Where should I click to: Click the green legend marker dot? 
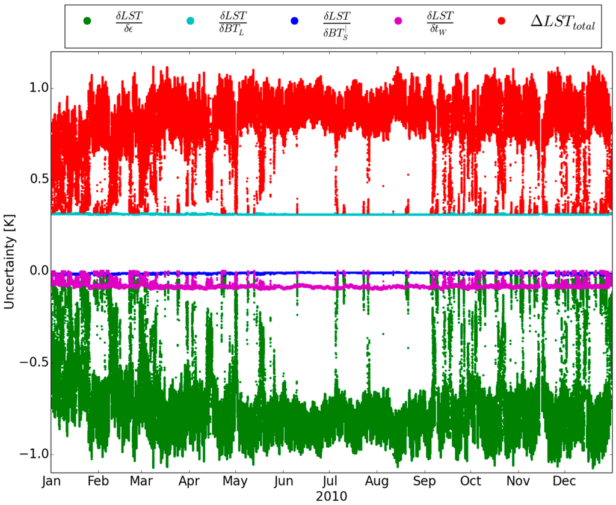click(x=87, y=21)
